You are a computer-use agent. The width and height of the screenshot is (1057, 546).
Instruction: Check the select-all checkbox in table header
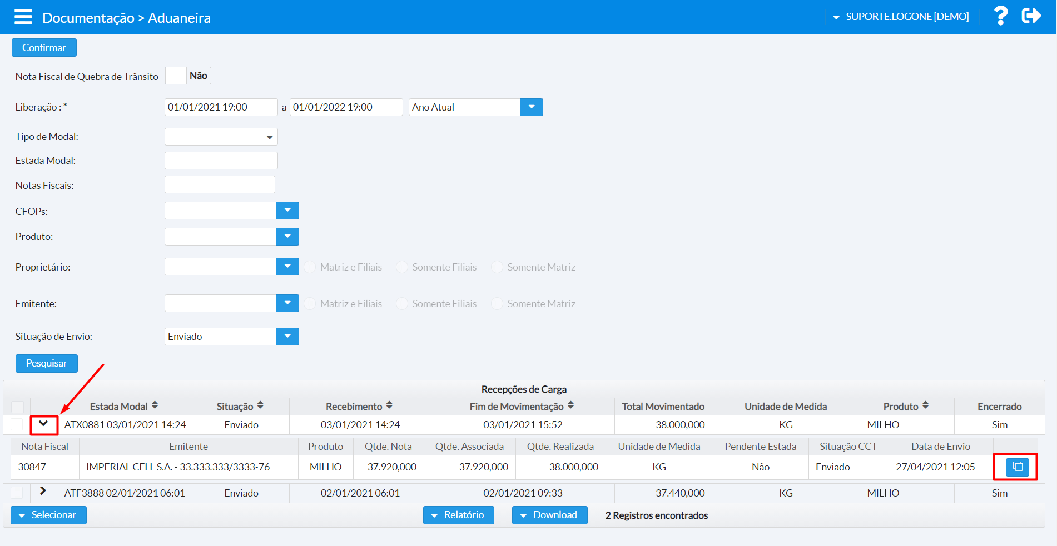click(17, 407)
